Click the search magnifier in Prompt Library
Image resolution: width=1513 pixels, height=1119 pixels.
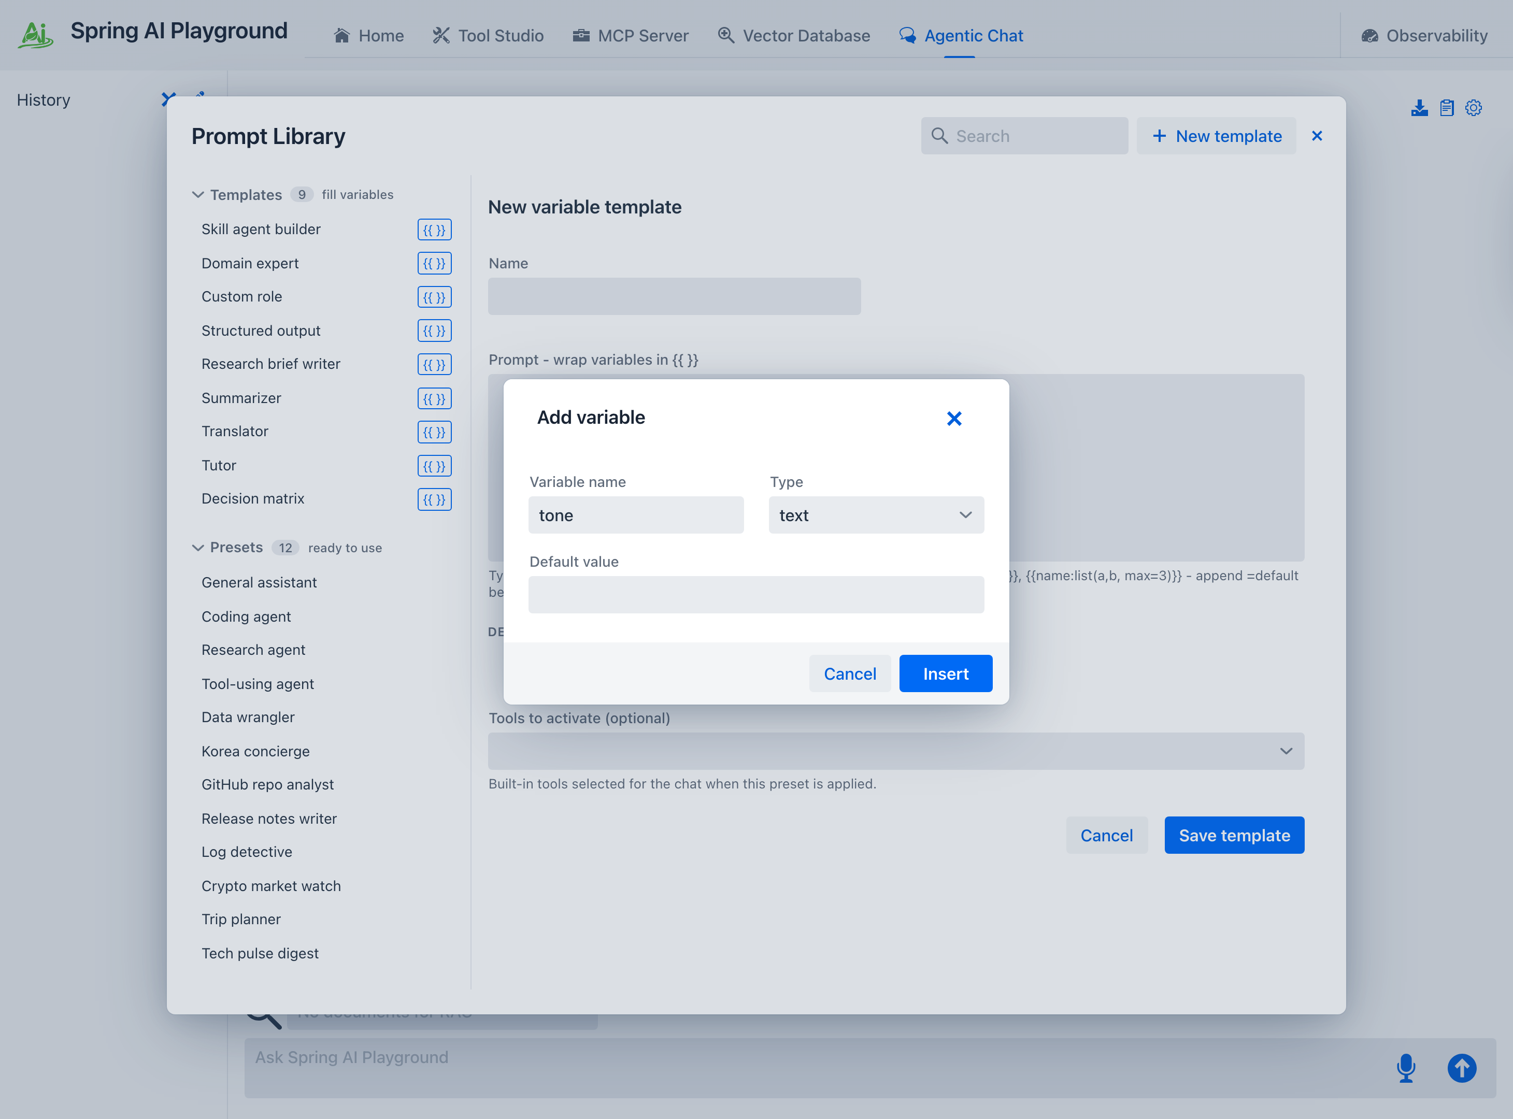939,136
